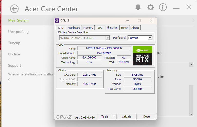Image resolution: width=197 pixels, height=127 pixels.
Task: Click the empty Shader / SoC field
Action: pyautogui.click(x=90, y=79)
